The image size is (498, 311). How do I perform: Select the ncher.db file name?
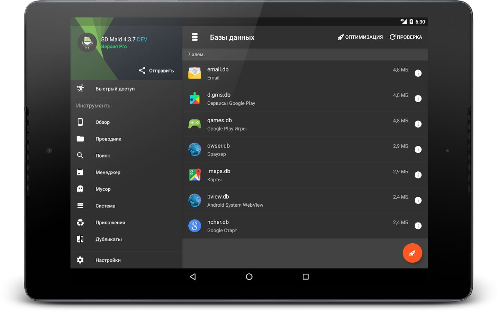218,222
